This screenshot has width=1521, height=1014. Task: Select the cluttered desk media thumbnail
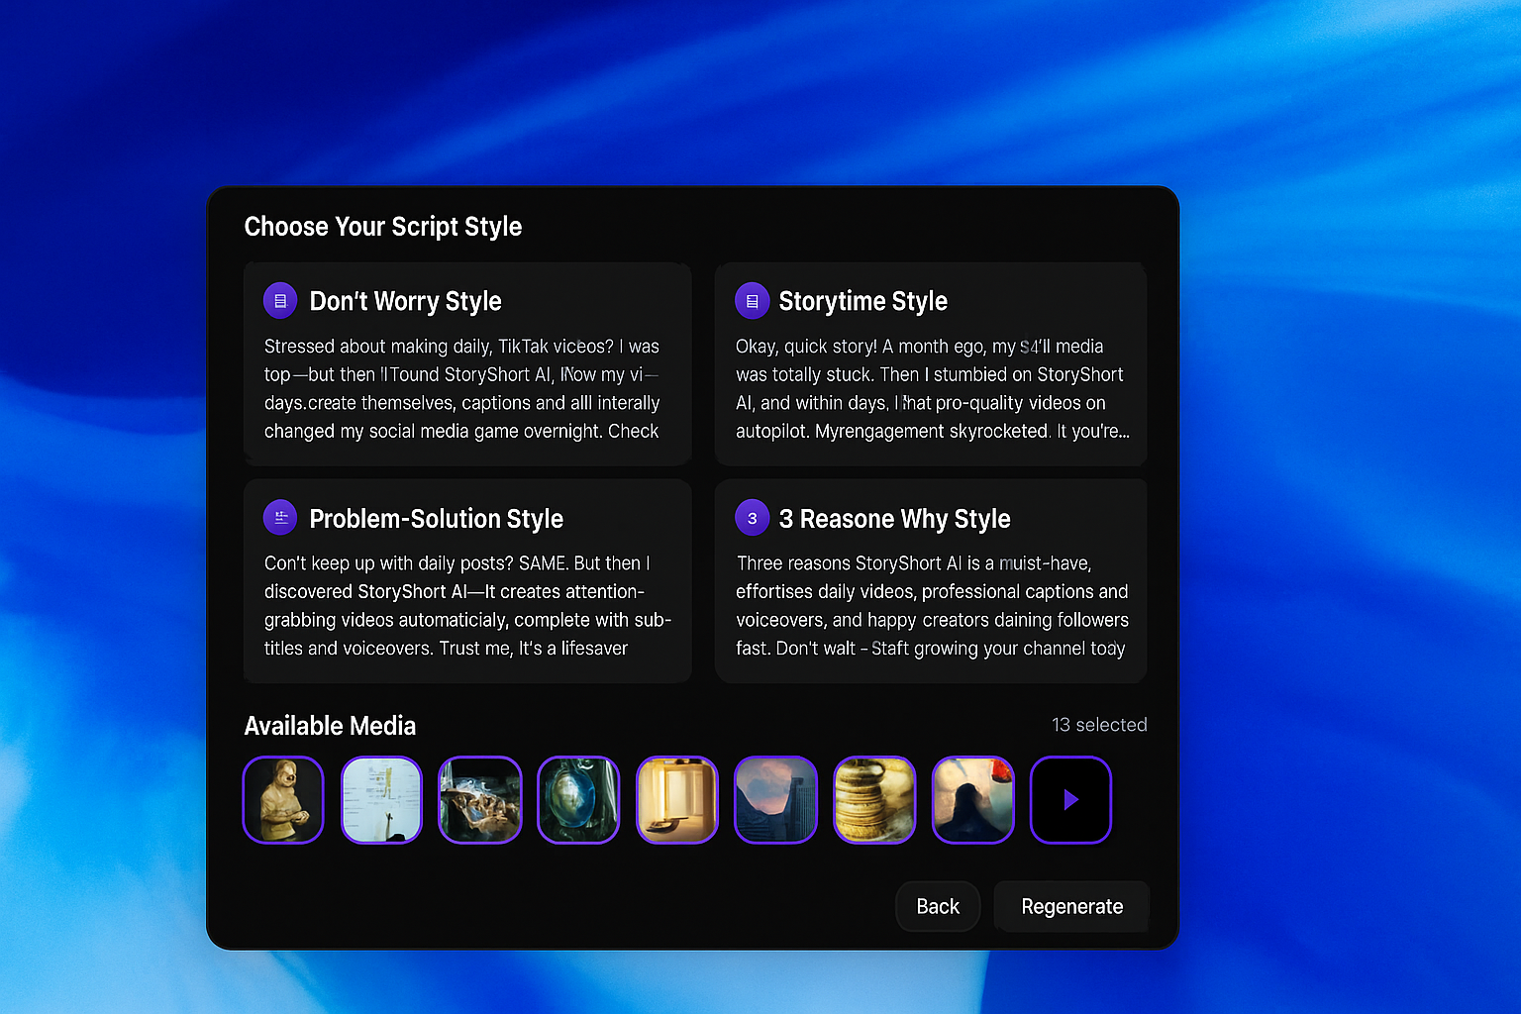pos(480,800)
